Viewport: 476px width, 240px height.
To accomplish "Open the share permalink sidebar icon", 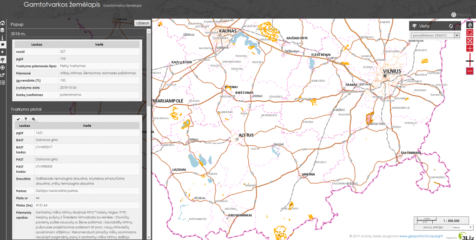I will (3, 75).
